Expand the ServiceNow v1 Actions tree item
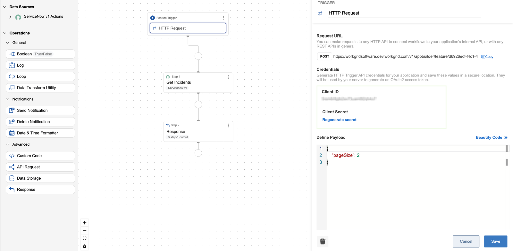513x251 pixels. coord(10,17)
